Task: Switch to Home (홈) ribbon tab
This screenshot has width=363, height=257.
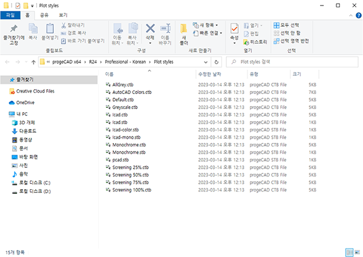Action: [x=27, y=15]
